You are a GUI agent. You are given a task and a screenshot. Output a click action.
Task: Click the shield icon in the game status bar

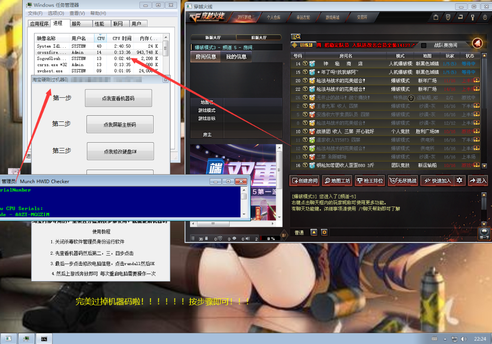tap(220, 239)
